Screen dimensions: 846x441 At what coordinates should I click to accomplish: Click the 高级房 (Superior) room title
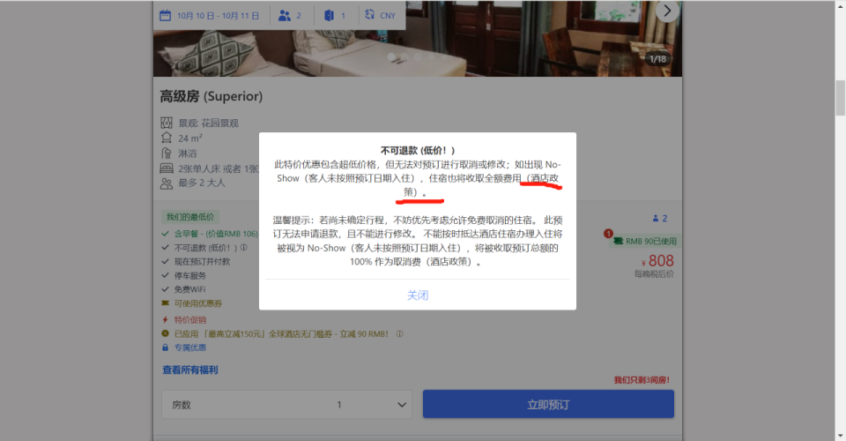211,96
